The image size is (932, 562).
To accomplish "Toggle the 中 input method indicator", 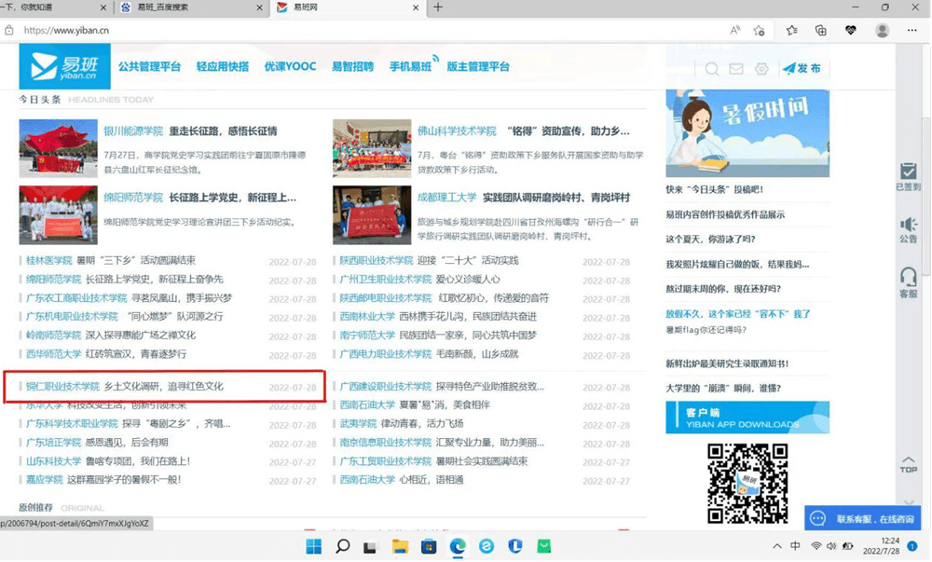I will pyautogui.click(x=795, y=546).
